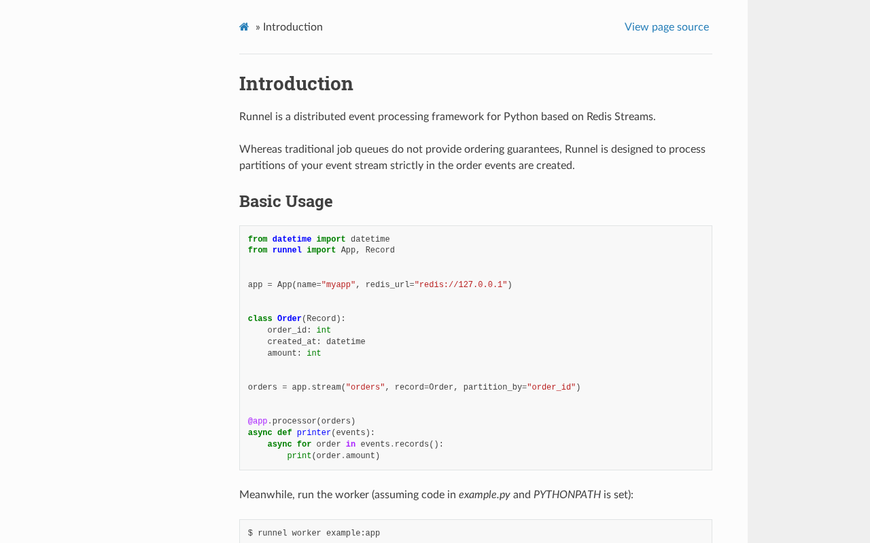The height and width of the screenshot is (543, 870).
Task: Click the async def printer(events) line
Action: pyautogui.click(x=311, y=433)
